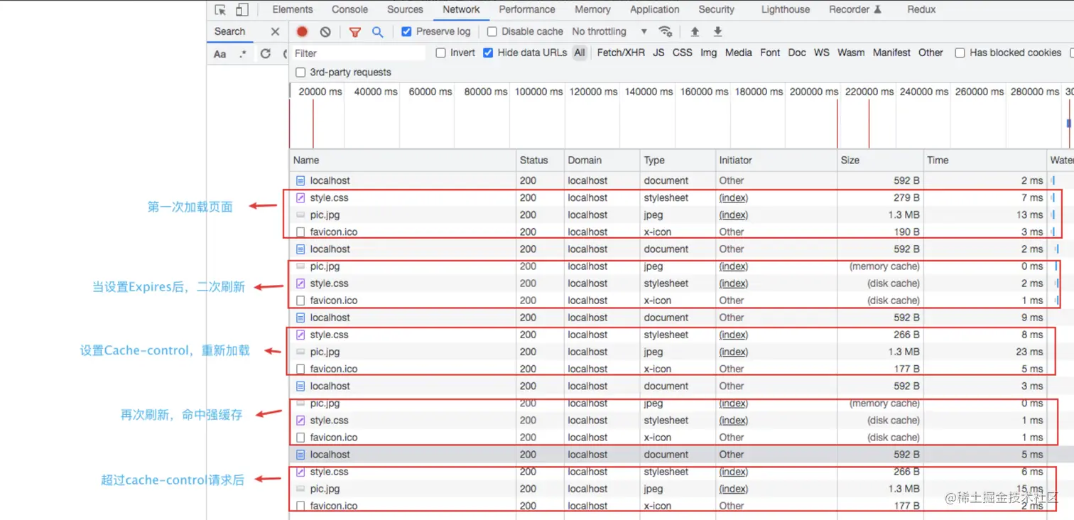Open the network conditions settings icon
Viewport: 1074px width, 520px height.
click(x=666, y=31)
